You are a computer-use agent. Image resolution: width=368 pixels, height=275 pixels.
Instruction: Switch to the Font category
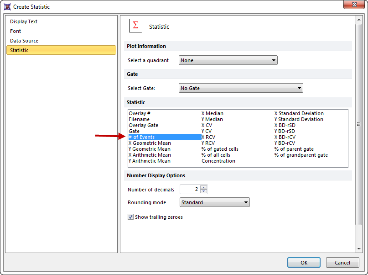(16, 31)
